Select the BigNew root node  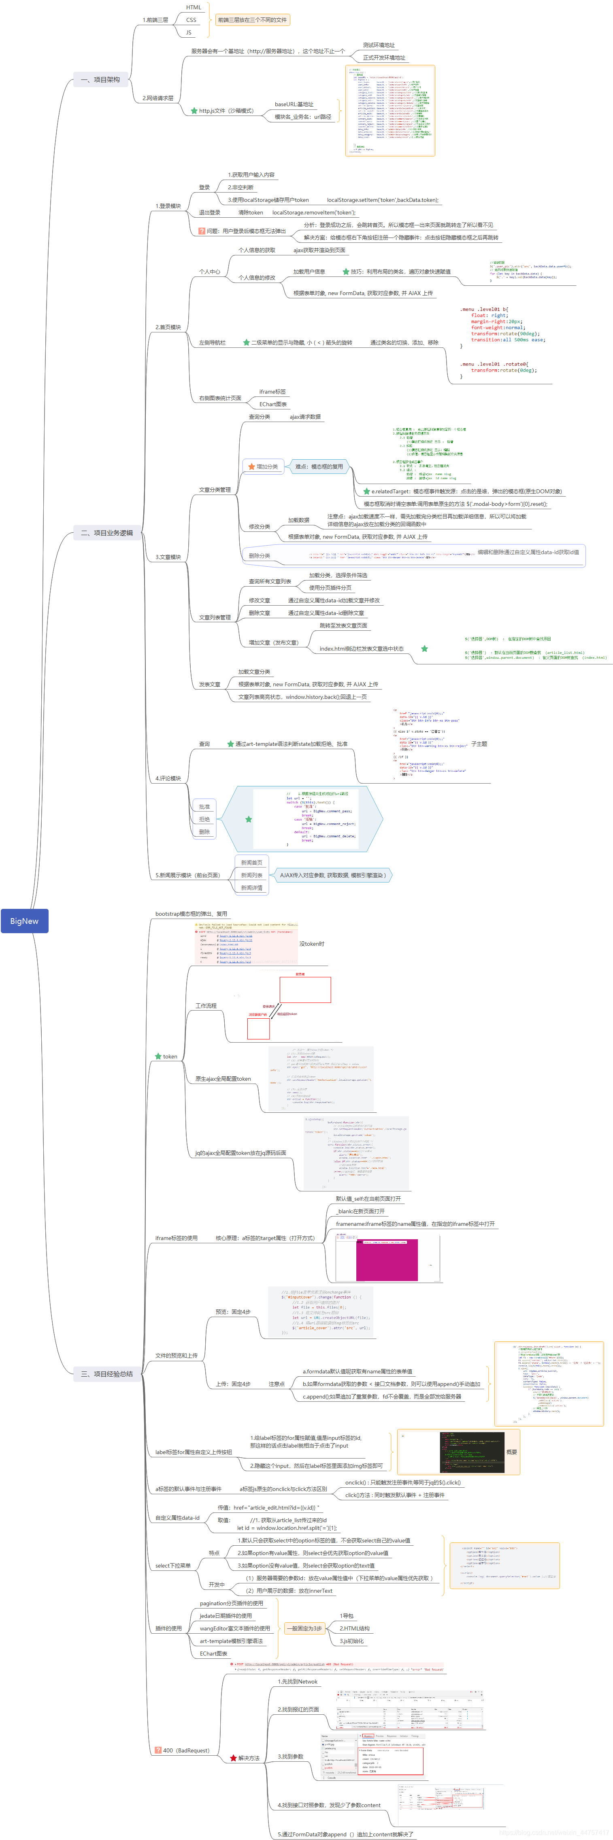[x=24, y=921]
